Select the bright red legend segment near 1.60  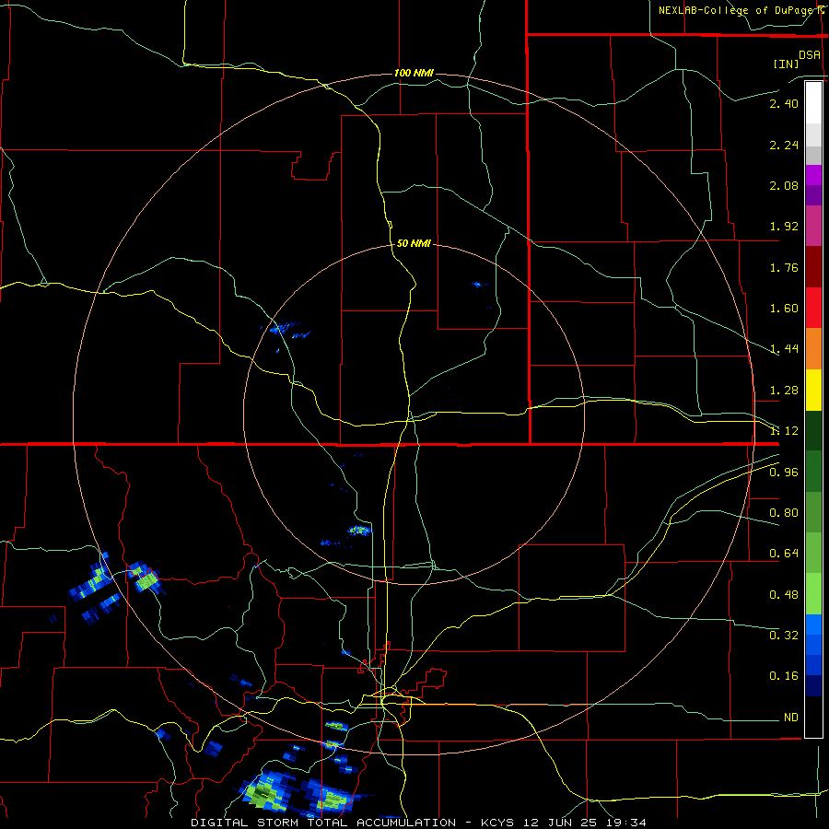813,308
